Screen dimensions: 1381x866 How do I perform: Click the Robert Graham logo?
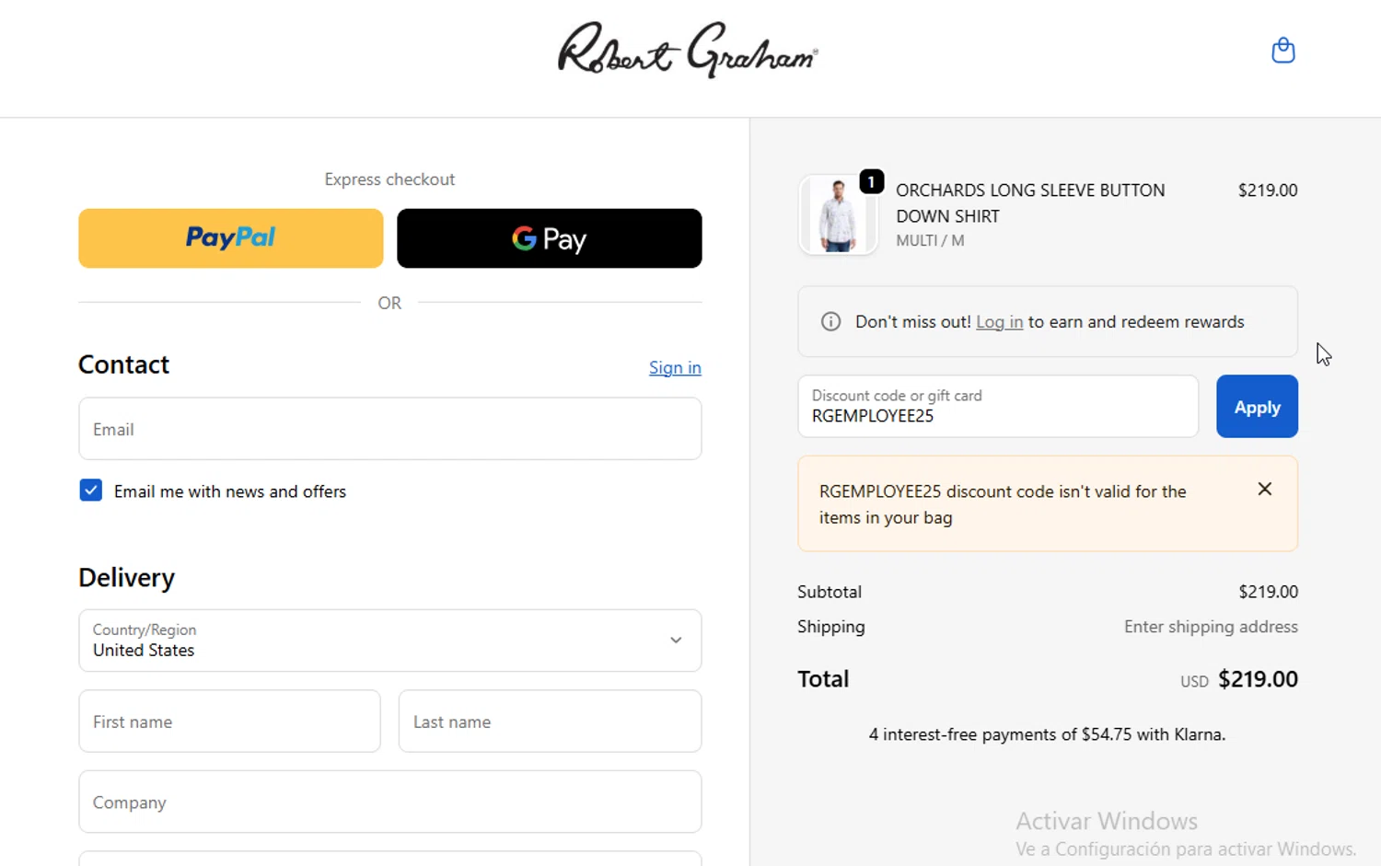click(688, 51)
